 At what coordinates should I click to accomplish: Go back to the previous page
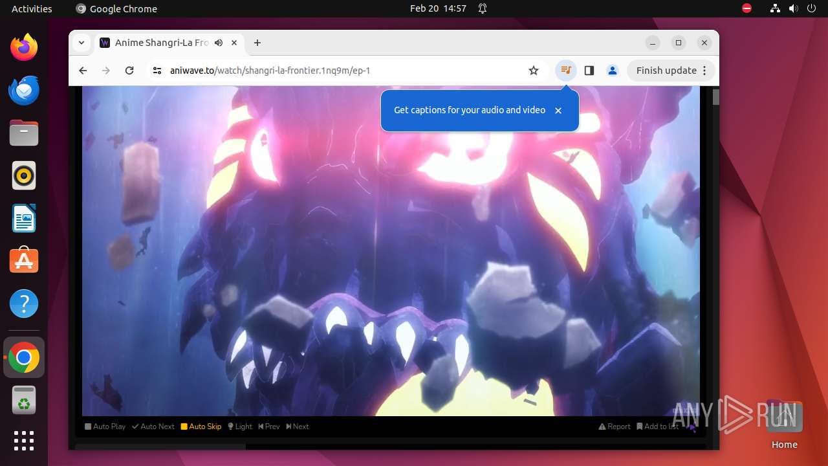[x=83, y=71]
